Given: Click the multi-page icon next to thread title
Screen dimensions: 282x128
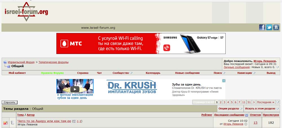Looking at the screenshot, I should coord(74,121).
